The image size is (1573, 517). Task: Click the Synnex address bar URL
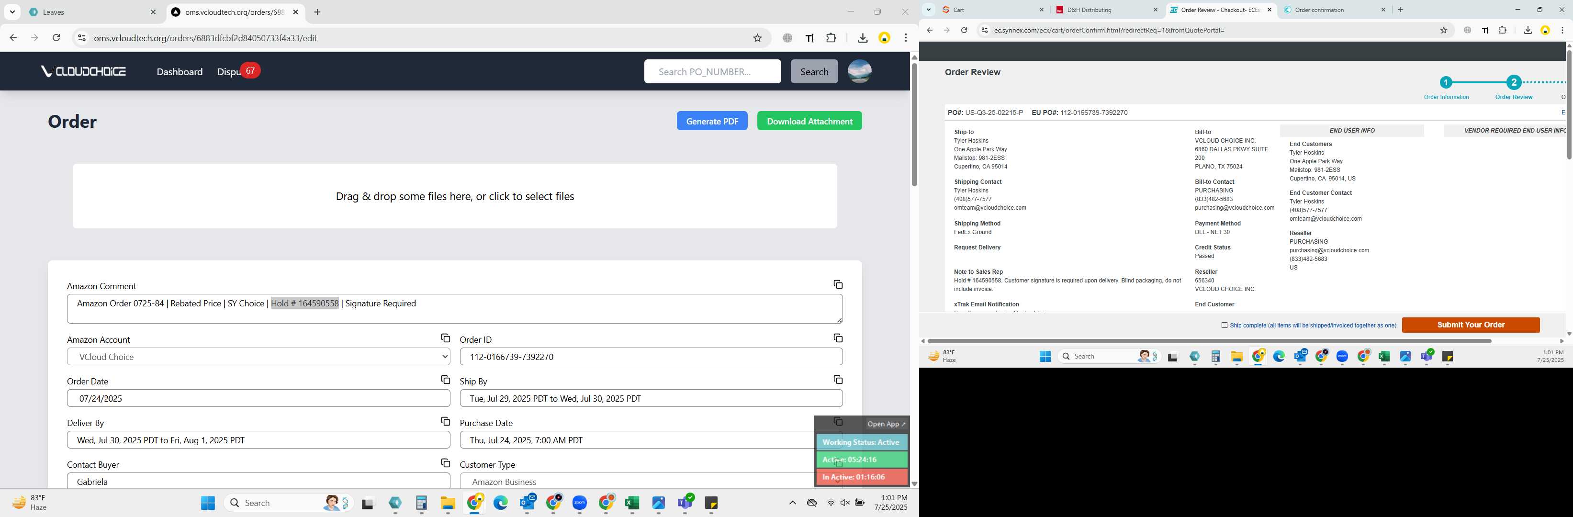(1109, 31)
